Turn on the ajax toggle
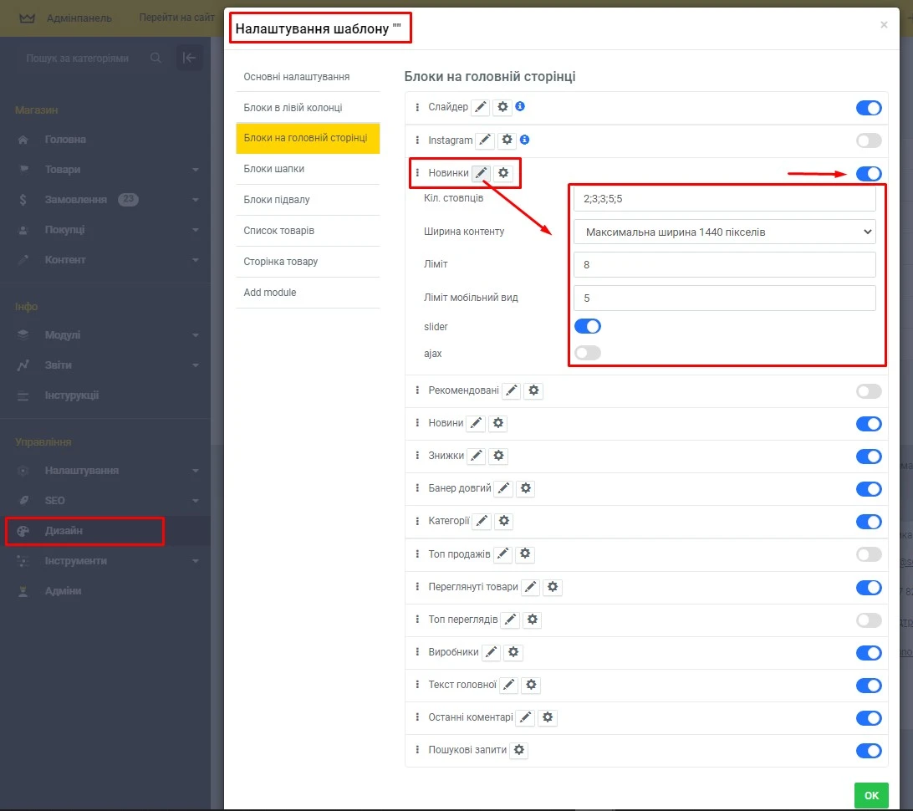Viewport: 913px width, 811px height. tap(588, 353)
